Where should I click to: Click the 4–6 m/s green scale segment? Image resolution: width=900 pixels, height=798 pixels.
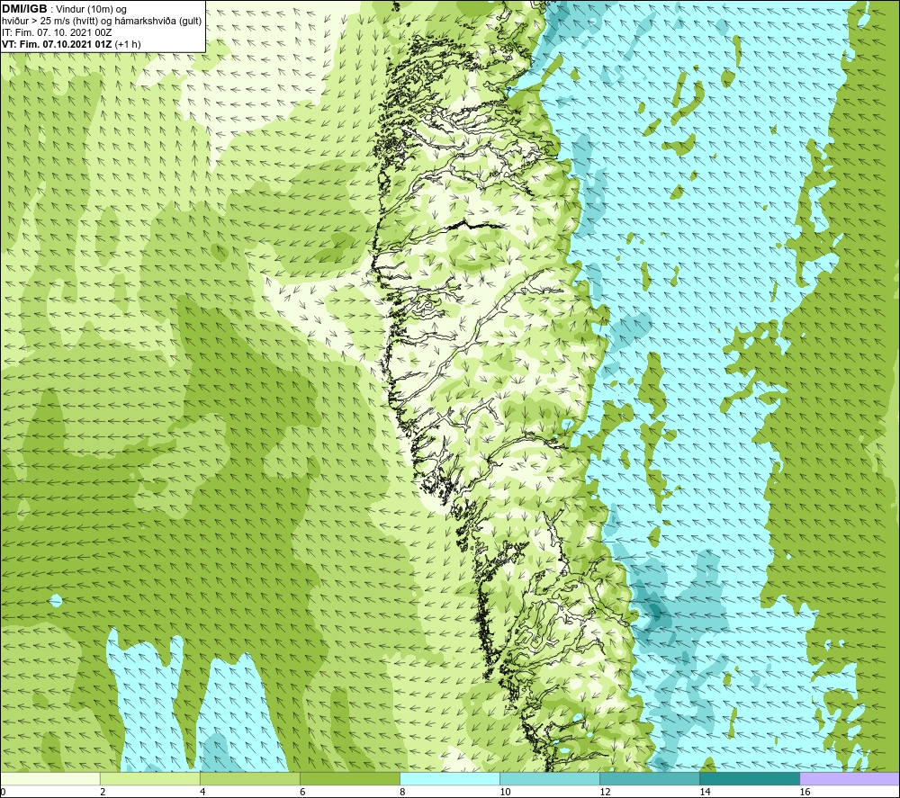coord(250,778)
